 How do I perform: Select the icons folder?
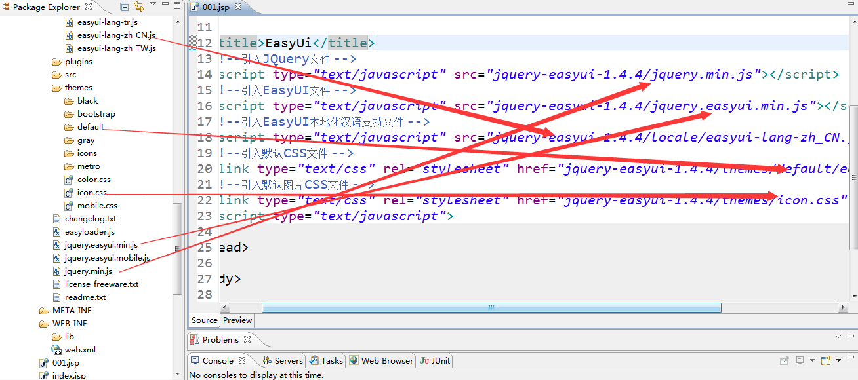[81, 153]
